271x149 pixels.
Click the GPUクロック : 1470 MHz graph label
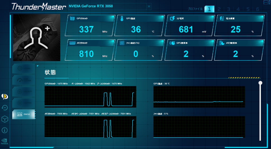point(56,84)
